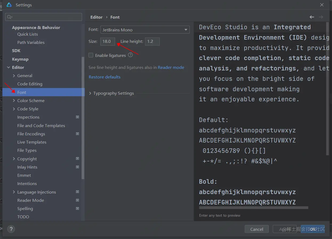Select the Keymap settings page

(x=20, y=59)
